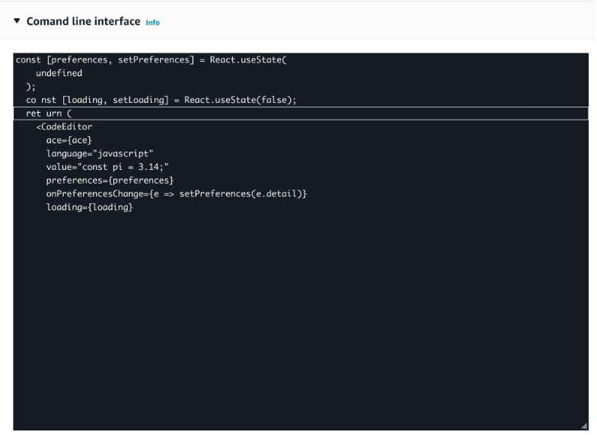Click the 'ace={ace}' attribute line
Viewport: 597px width, 435px height.
(69, 140)
